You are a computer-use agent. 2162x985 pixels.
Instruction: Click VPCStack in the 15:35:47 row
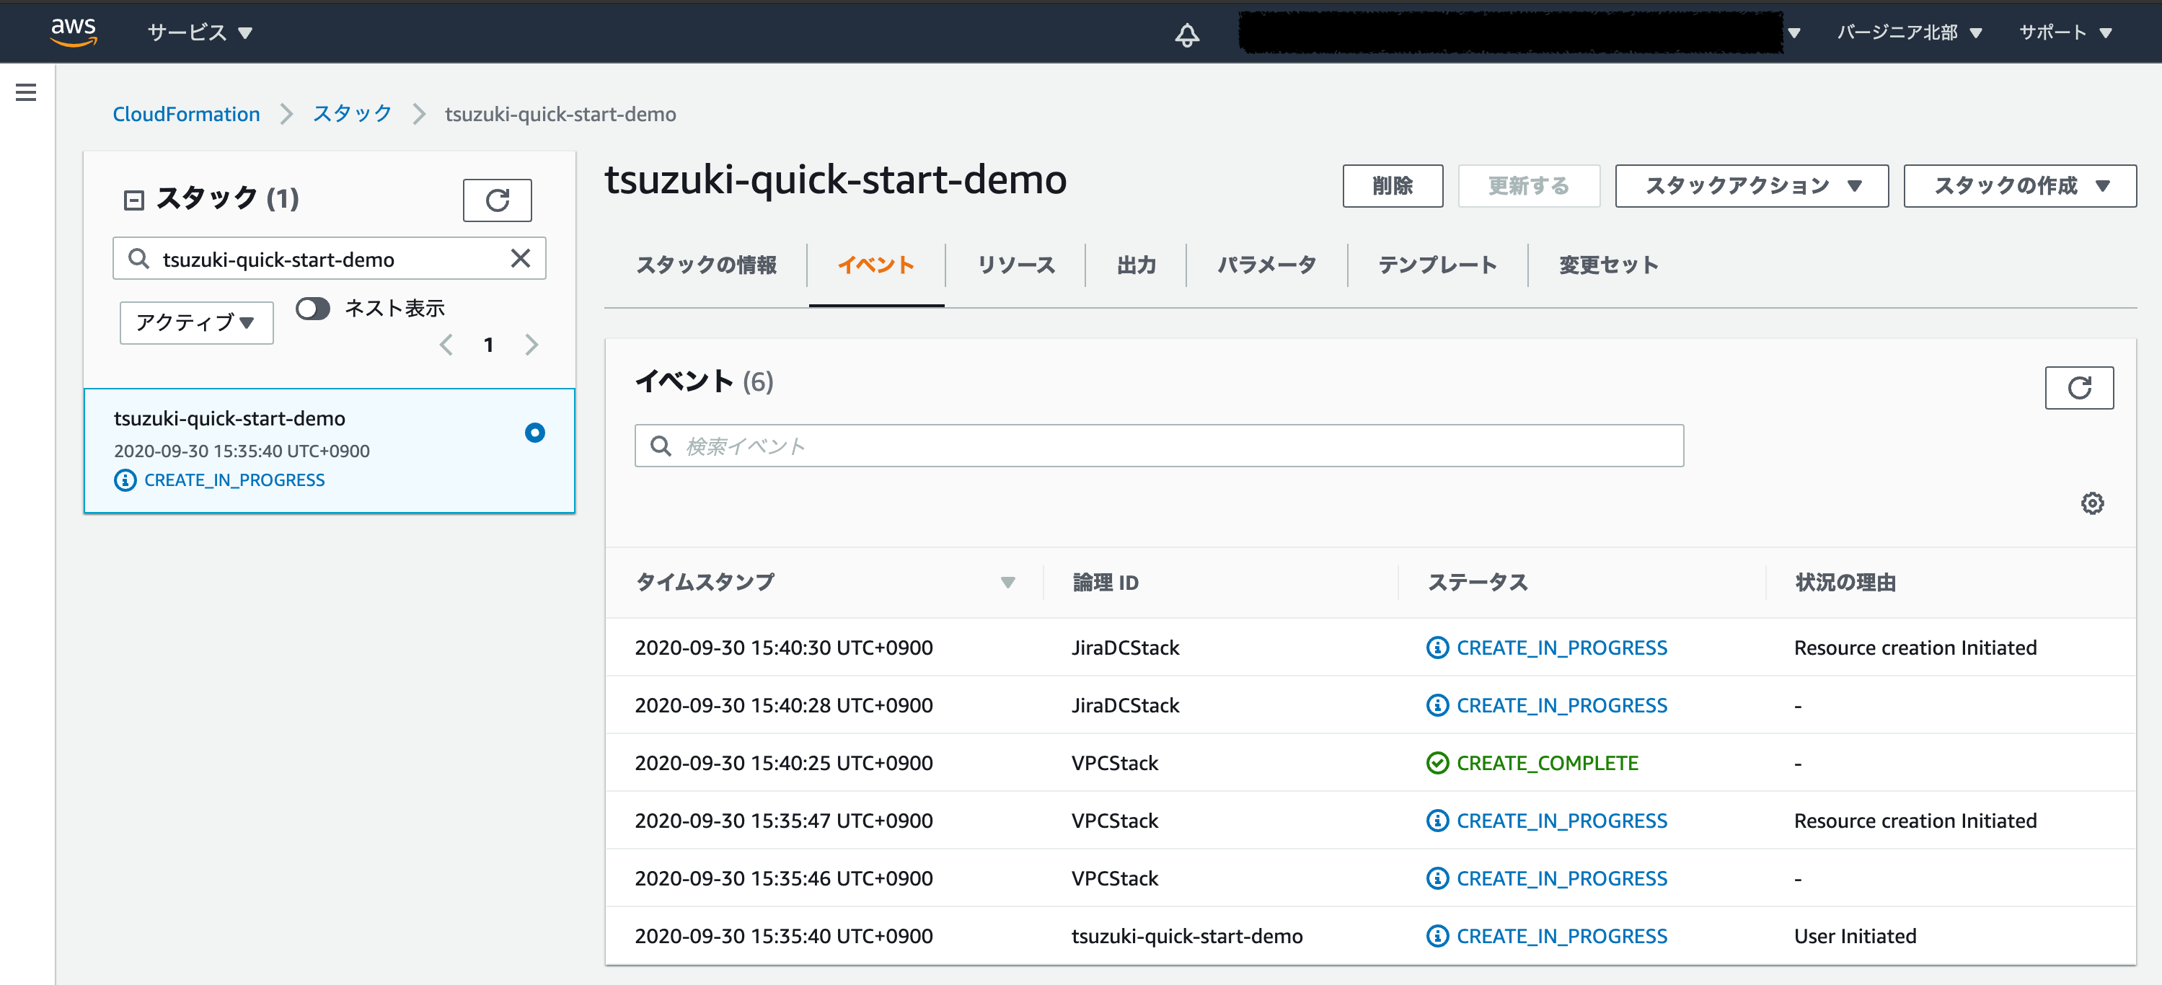(x=1115, y=821)
